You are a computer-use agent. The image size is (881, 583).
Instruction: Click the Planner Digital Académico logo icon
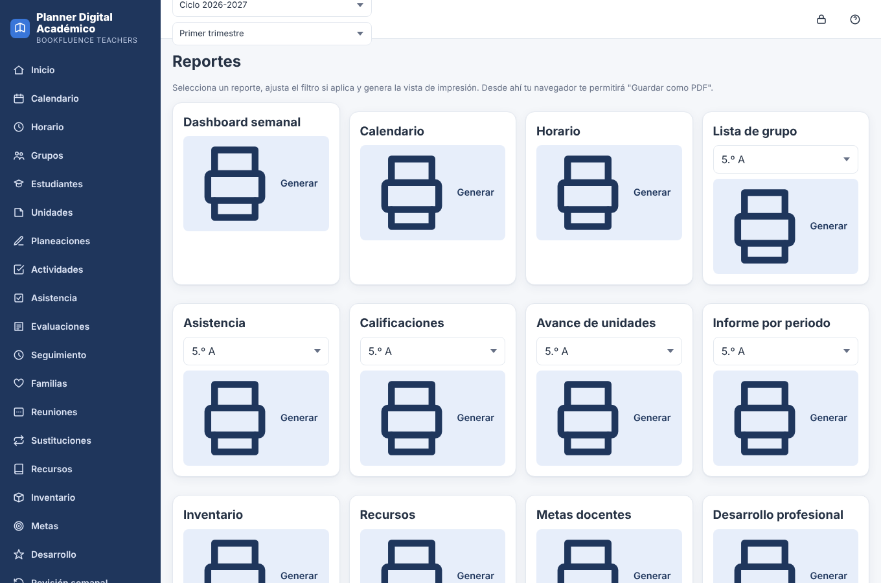pos(20,28)
